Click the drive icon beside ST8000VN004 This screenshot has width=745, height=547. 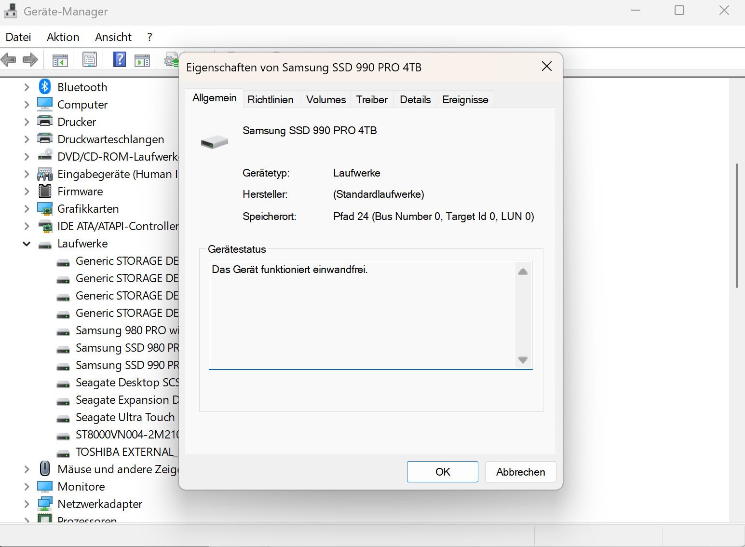pos(63,436)
